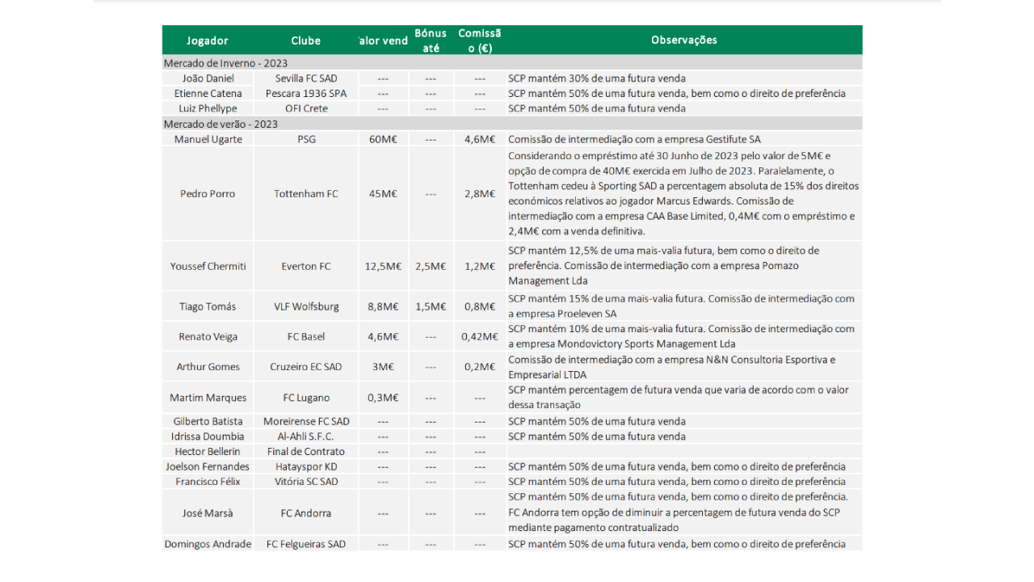Image resolution: width=1034 pixels, height=582 pixels.
Task: Click the VLF Wolfsburg club cell
Action: (306, 306)
